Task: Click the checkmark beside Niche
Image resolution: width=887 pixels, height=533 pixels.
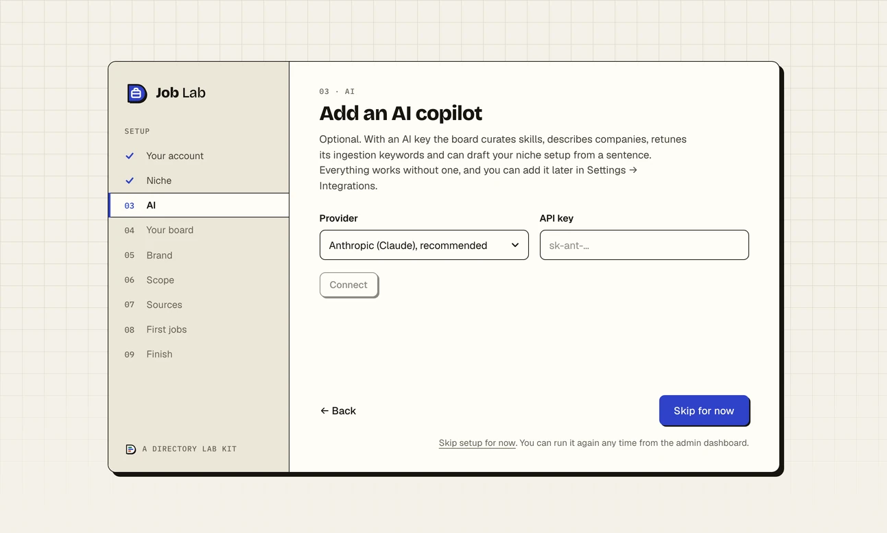Action: [x=130, y=180]
